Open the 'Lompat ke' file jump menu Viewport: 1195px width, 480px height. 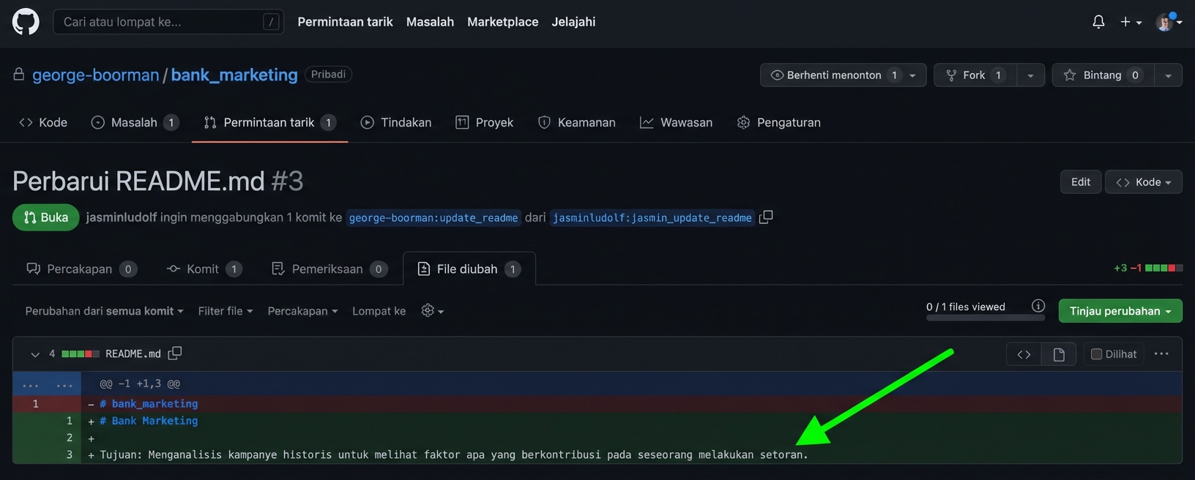pyautogui.click(x=379, y=311)
